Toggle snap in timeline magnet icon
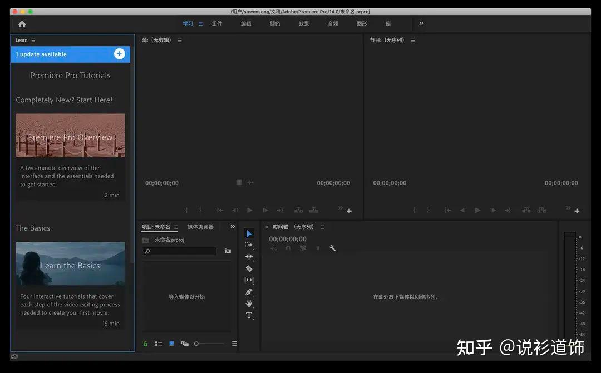Screen dimensions: 601x373 point(288,248)
